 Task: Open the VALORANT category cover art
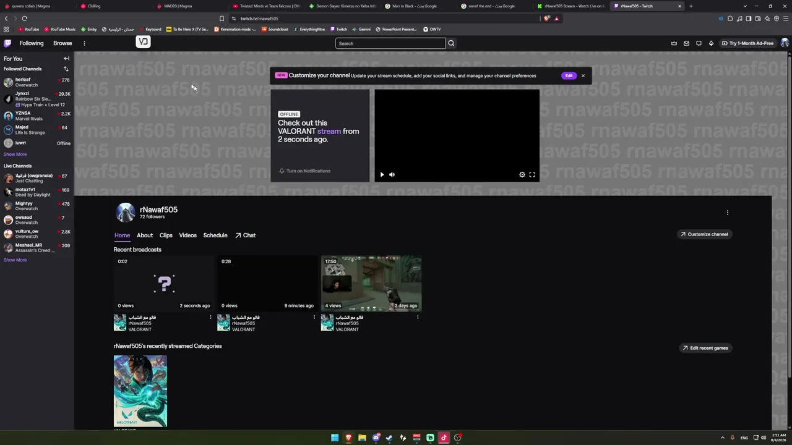pyautogui.click(x=140, y=391)
